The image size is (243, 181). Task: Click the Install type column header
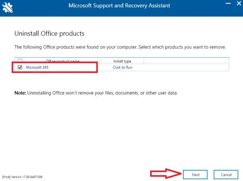point(122,61)
